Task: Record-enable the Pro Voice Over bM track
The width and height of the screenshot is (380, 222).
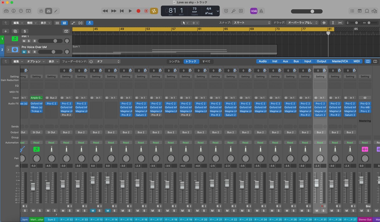Action: [x=35, y=52]
